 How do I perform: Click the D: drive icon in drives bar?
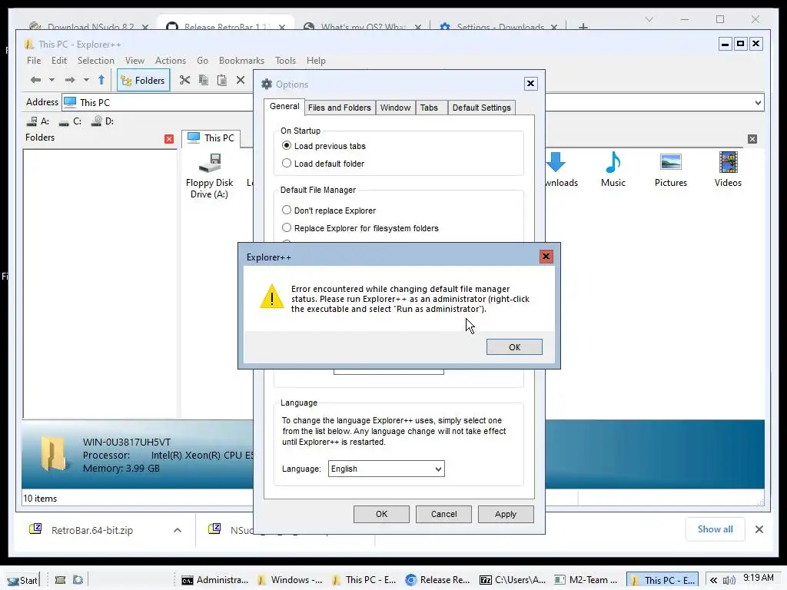102,121
